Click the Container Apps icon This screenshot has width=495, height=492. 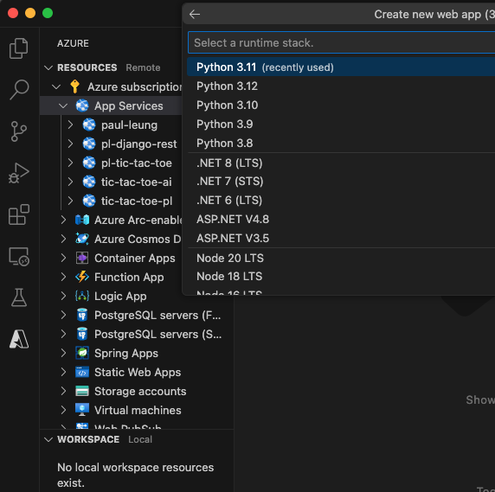point(82,258)
